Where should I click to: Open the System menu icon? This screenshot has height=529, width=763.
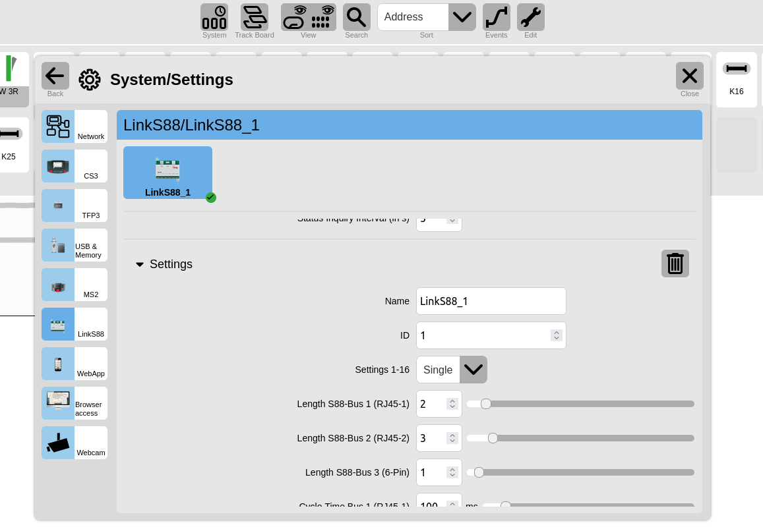[214, 18]
